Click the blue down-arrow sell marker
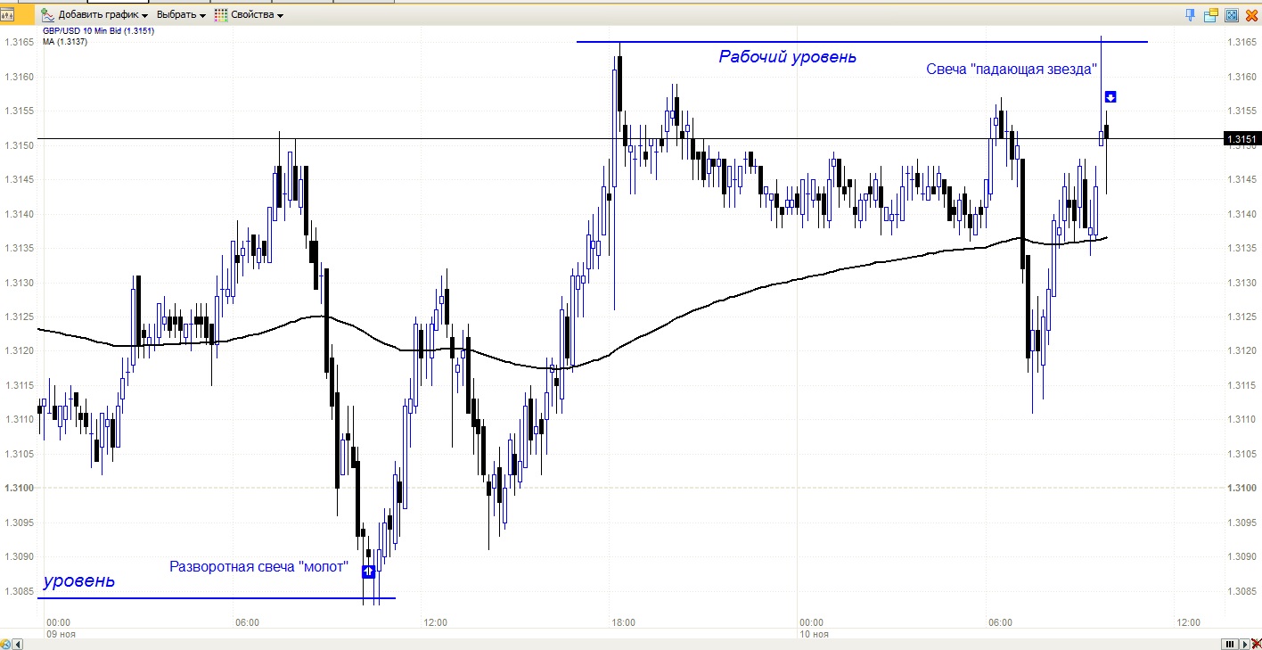Image resolution: width=1262 pixels, height=650 pixels. click(1110, 96)
